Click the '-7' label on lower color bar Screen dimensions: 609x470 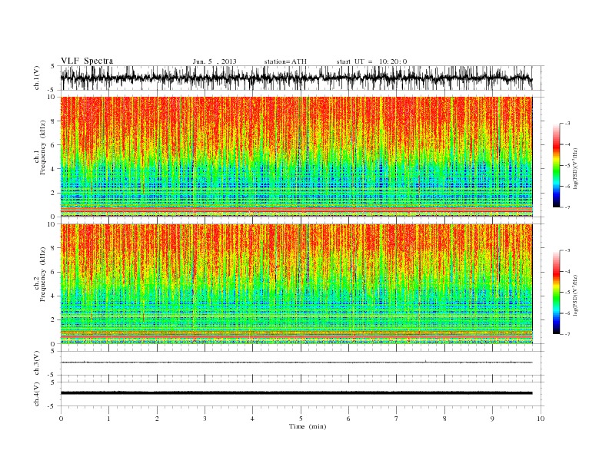pos(566,334)
